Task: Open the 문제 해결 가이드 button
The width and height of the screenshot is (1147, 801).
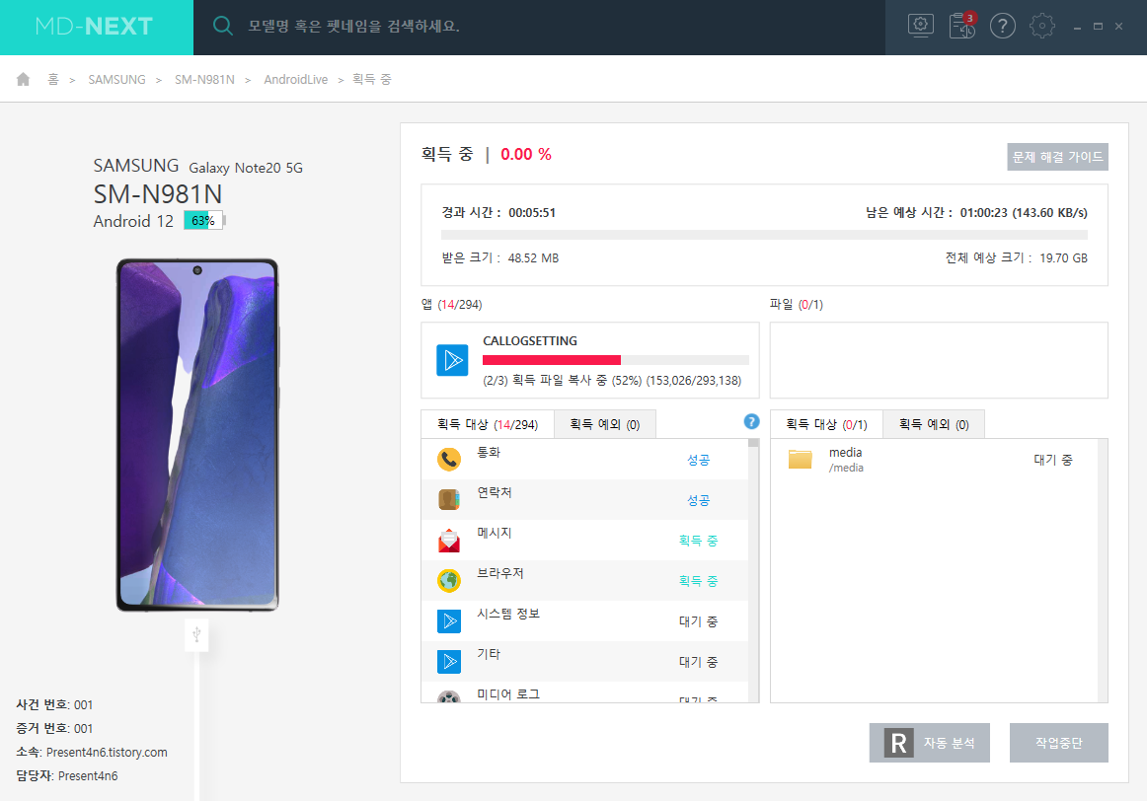Action: (x=1058, y=157)
